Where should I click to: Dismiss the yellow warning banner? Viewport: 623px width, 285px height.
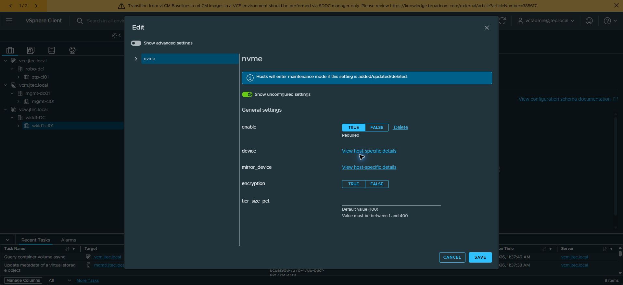(x=616, y=6)
